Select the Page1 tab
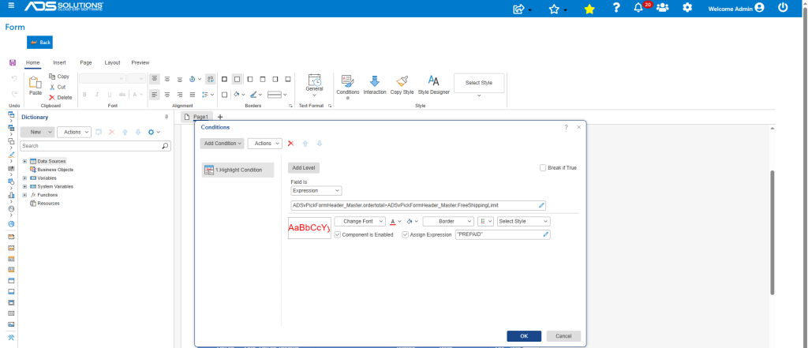 click(196, 117)
